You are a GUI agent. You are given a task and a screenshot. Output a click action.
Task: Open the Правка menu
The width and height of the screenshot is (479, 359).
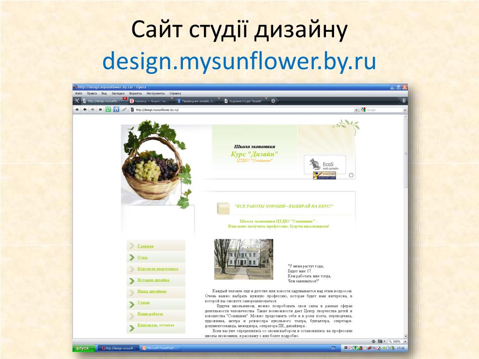click(x=92, y=93)
